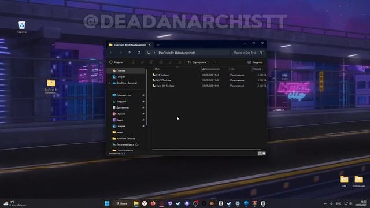370x208 pixels.
Task: Click the forward navigation arrow
Action: [121, 53]
